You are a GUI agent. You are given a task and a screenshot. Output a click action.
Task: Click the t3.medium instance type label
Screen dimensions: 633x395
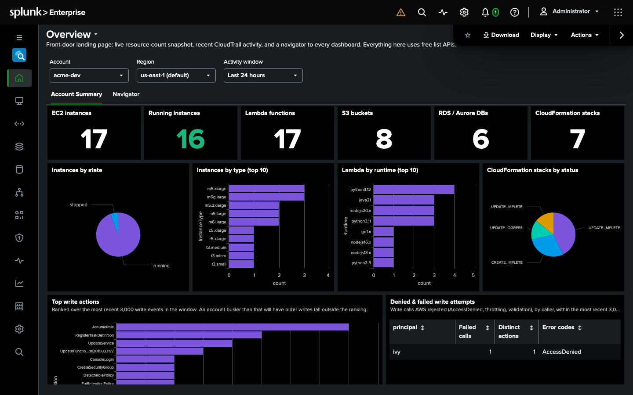pyautogui.click(x=216, y=248)
